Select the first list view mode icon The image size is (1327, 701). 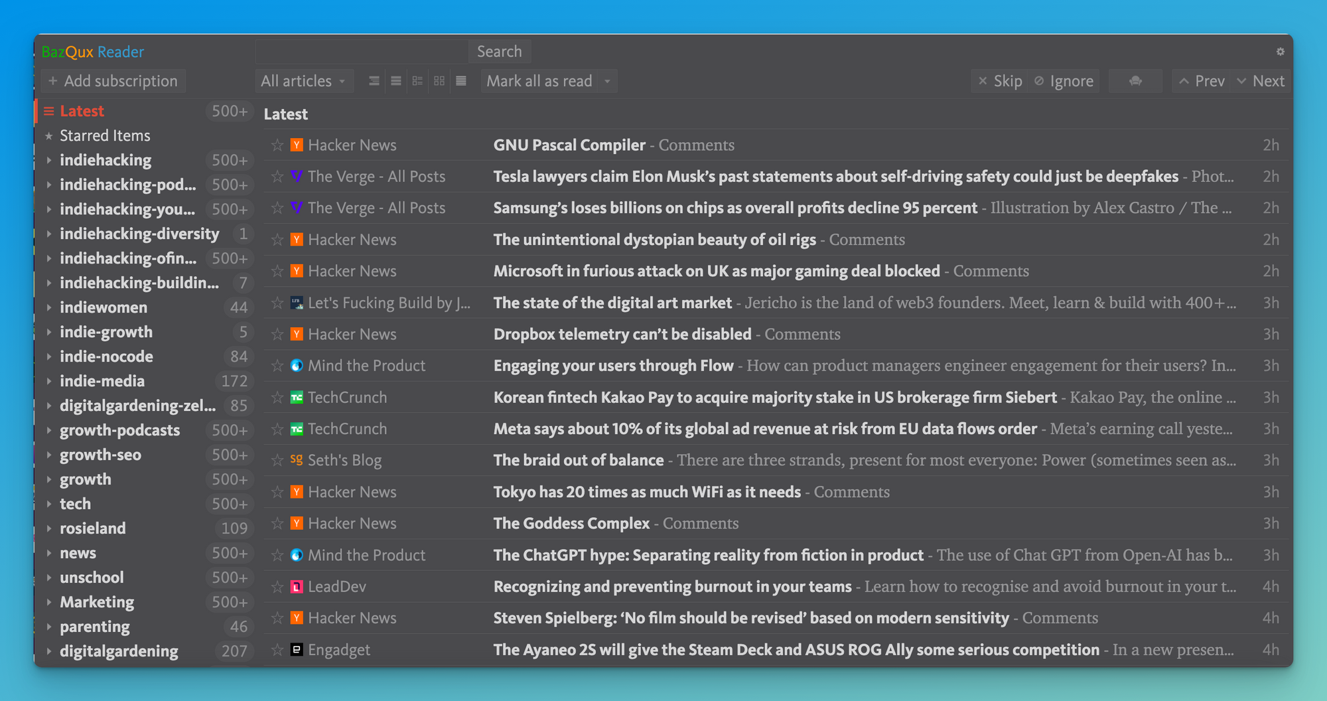pos(374,81)
